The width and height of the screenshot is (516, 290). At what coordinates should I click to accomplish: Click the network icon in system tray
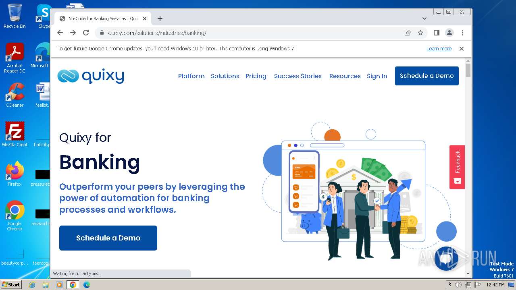click(468, 285)
